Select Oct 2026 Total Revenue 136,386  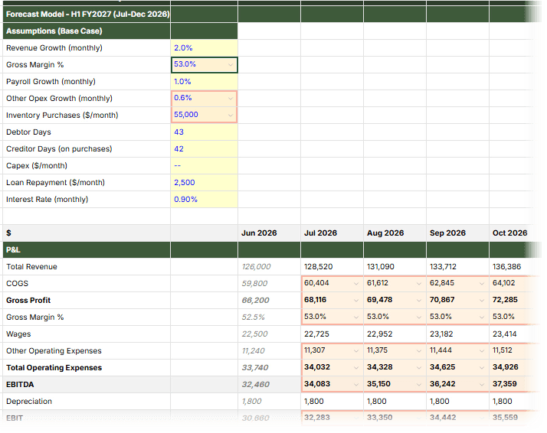click(511, 267)
